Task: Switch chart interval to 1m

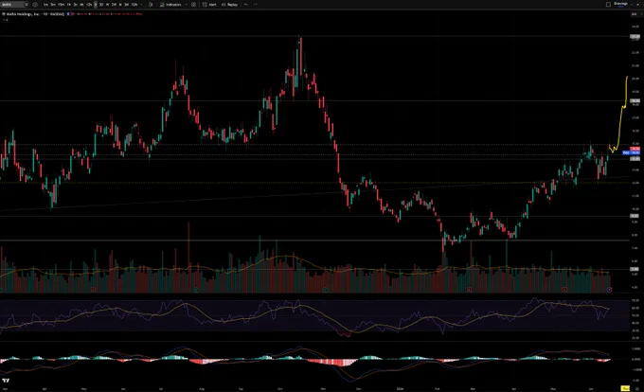Action: coord(45,5)
